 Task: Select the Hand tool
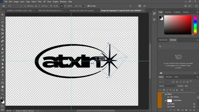click(x=2, y=86)
